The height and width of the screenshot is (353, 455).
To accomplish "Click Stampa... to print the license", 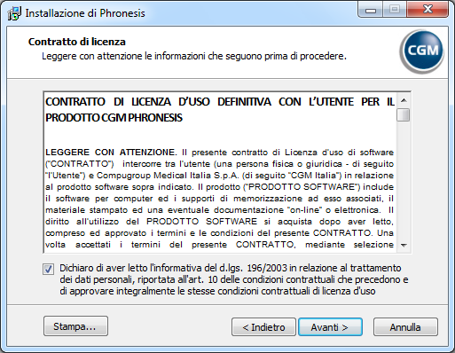I will point(75,326).
